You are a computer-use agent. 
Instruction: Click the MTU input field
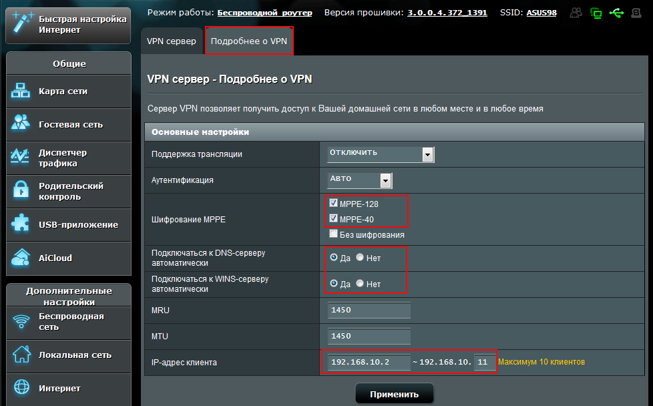click(369, 336)
